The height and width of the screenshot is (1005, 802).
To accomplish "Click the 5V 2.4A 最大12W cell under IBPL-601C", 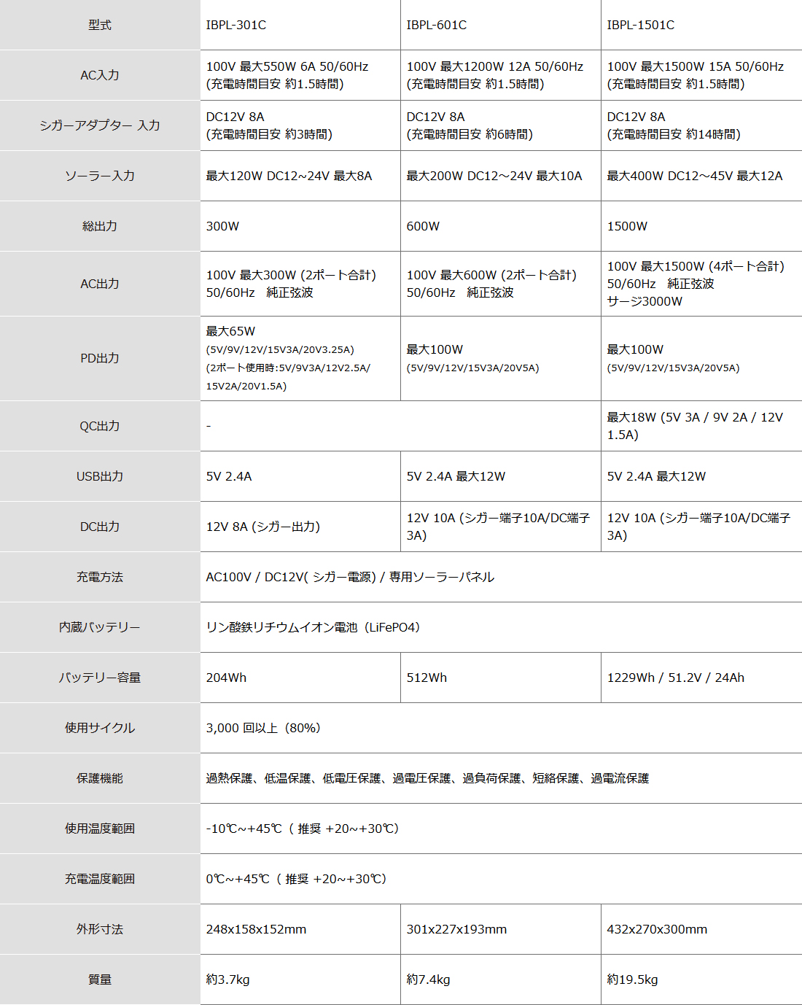I will (501, 476).
